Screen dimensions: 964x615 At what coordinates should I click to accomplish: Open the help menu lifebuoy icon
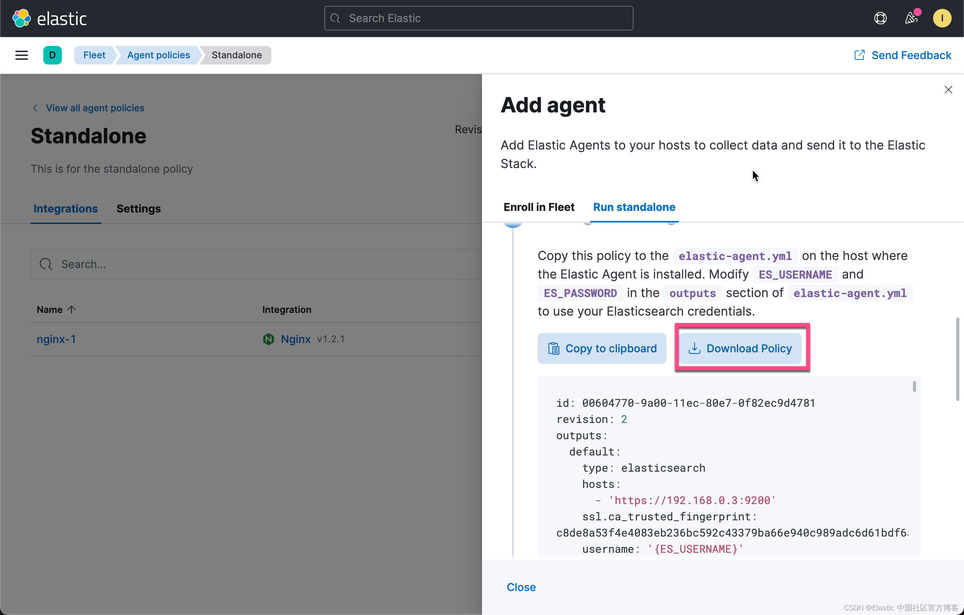pyautogui.click(x=880, y=19)
